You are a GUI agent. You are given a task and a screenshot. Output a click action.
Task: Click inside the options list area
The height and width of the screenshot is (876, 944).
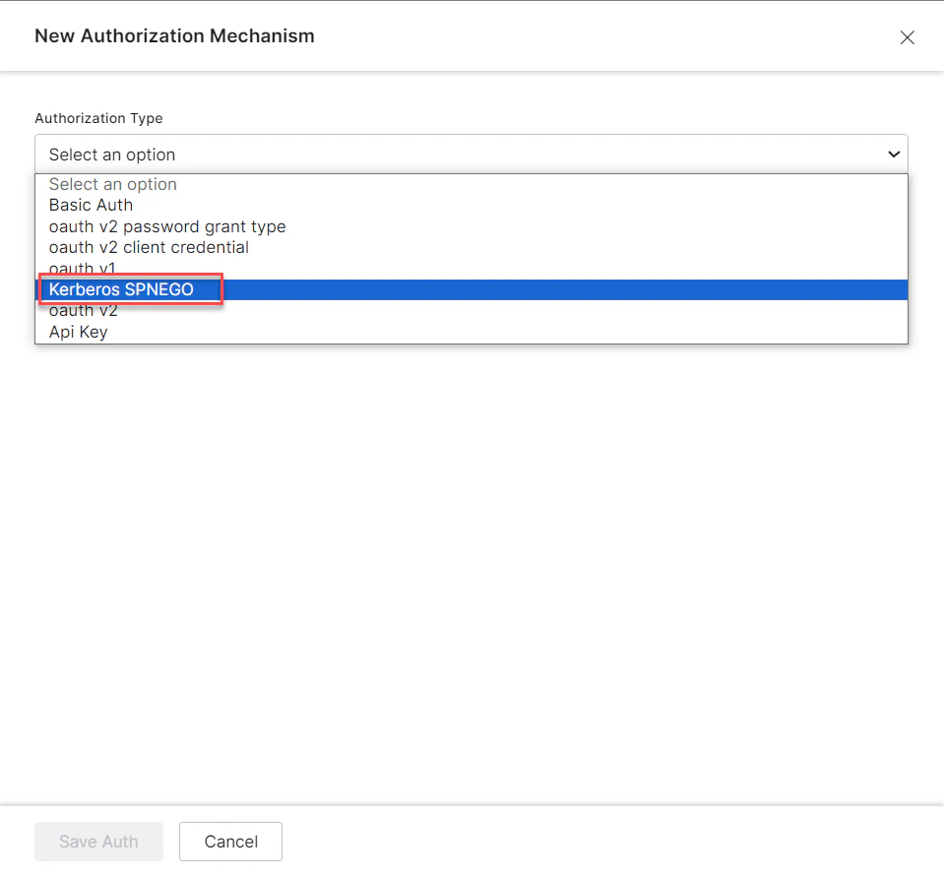[x=472, y=256]
